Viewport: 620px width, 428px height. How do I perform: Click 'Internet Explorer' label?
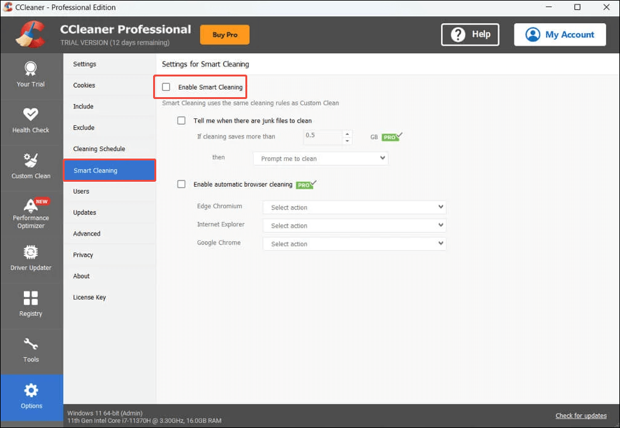(x=221, y=224)
